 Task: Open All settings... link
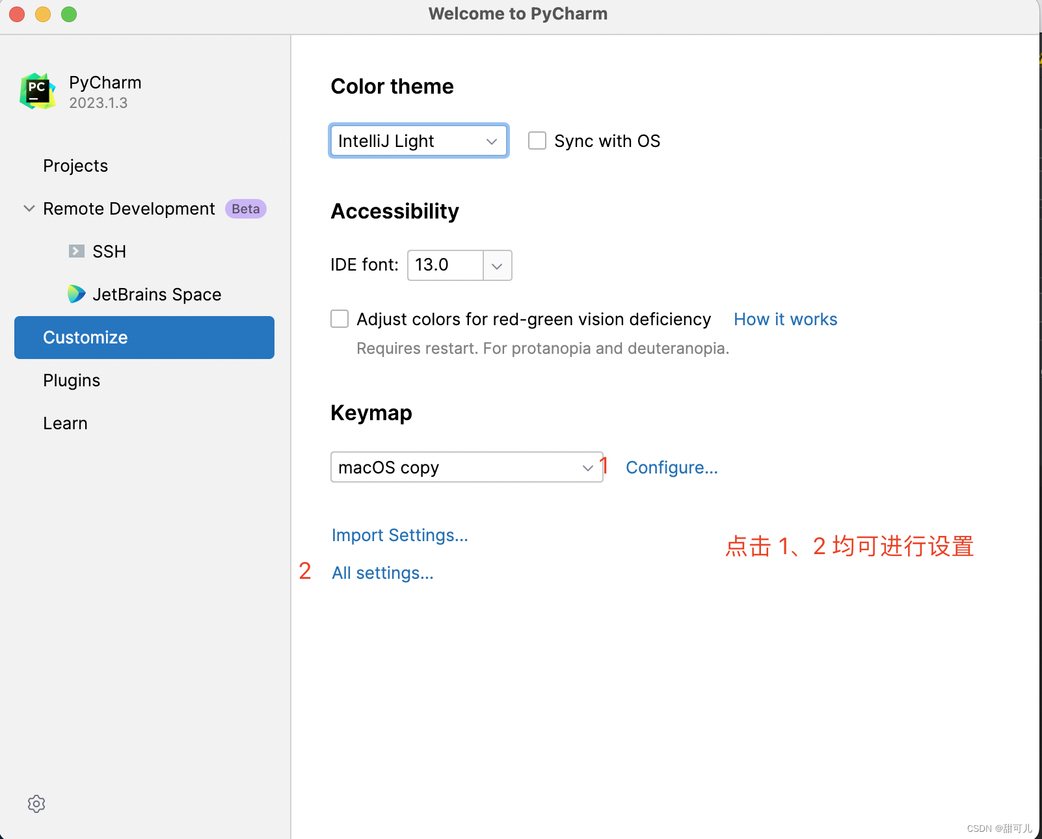382,572
